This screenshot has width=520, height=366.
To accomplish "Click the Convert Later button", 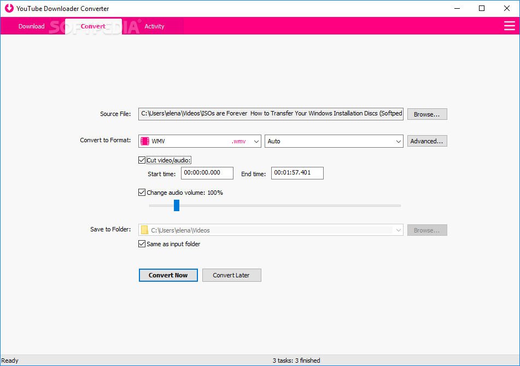I will click(x=231, y=275).
